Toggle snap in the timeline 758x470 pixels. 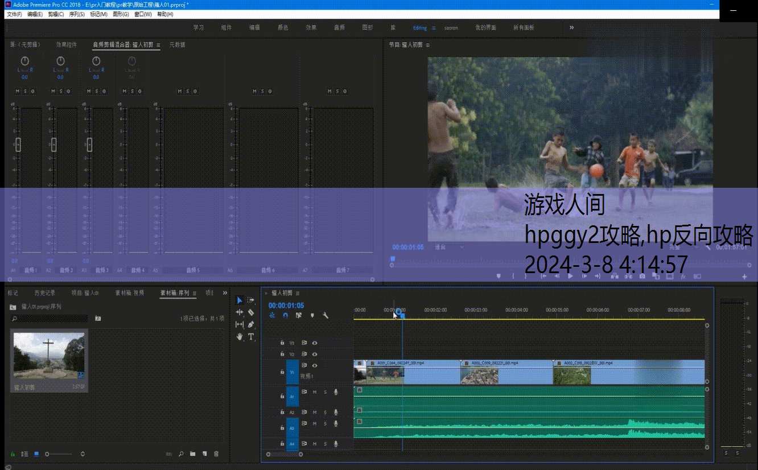coord(285,315)
